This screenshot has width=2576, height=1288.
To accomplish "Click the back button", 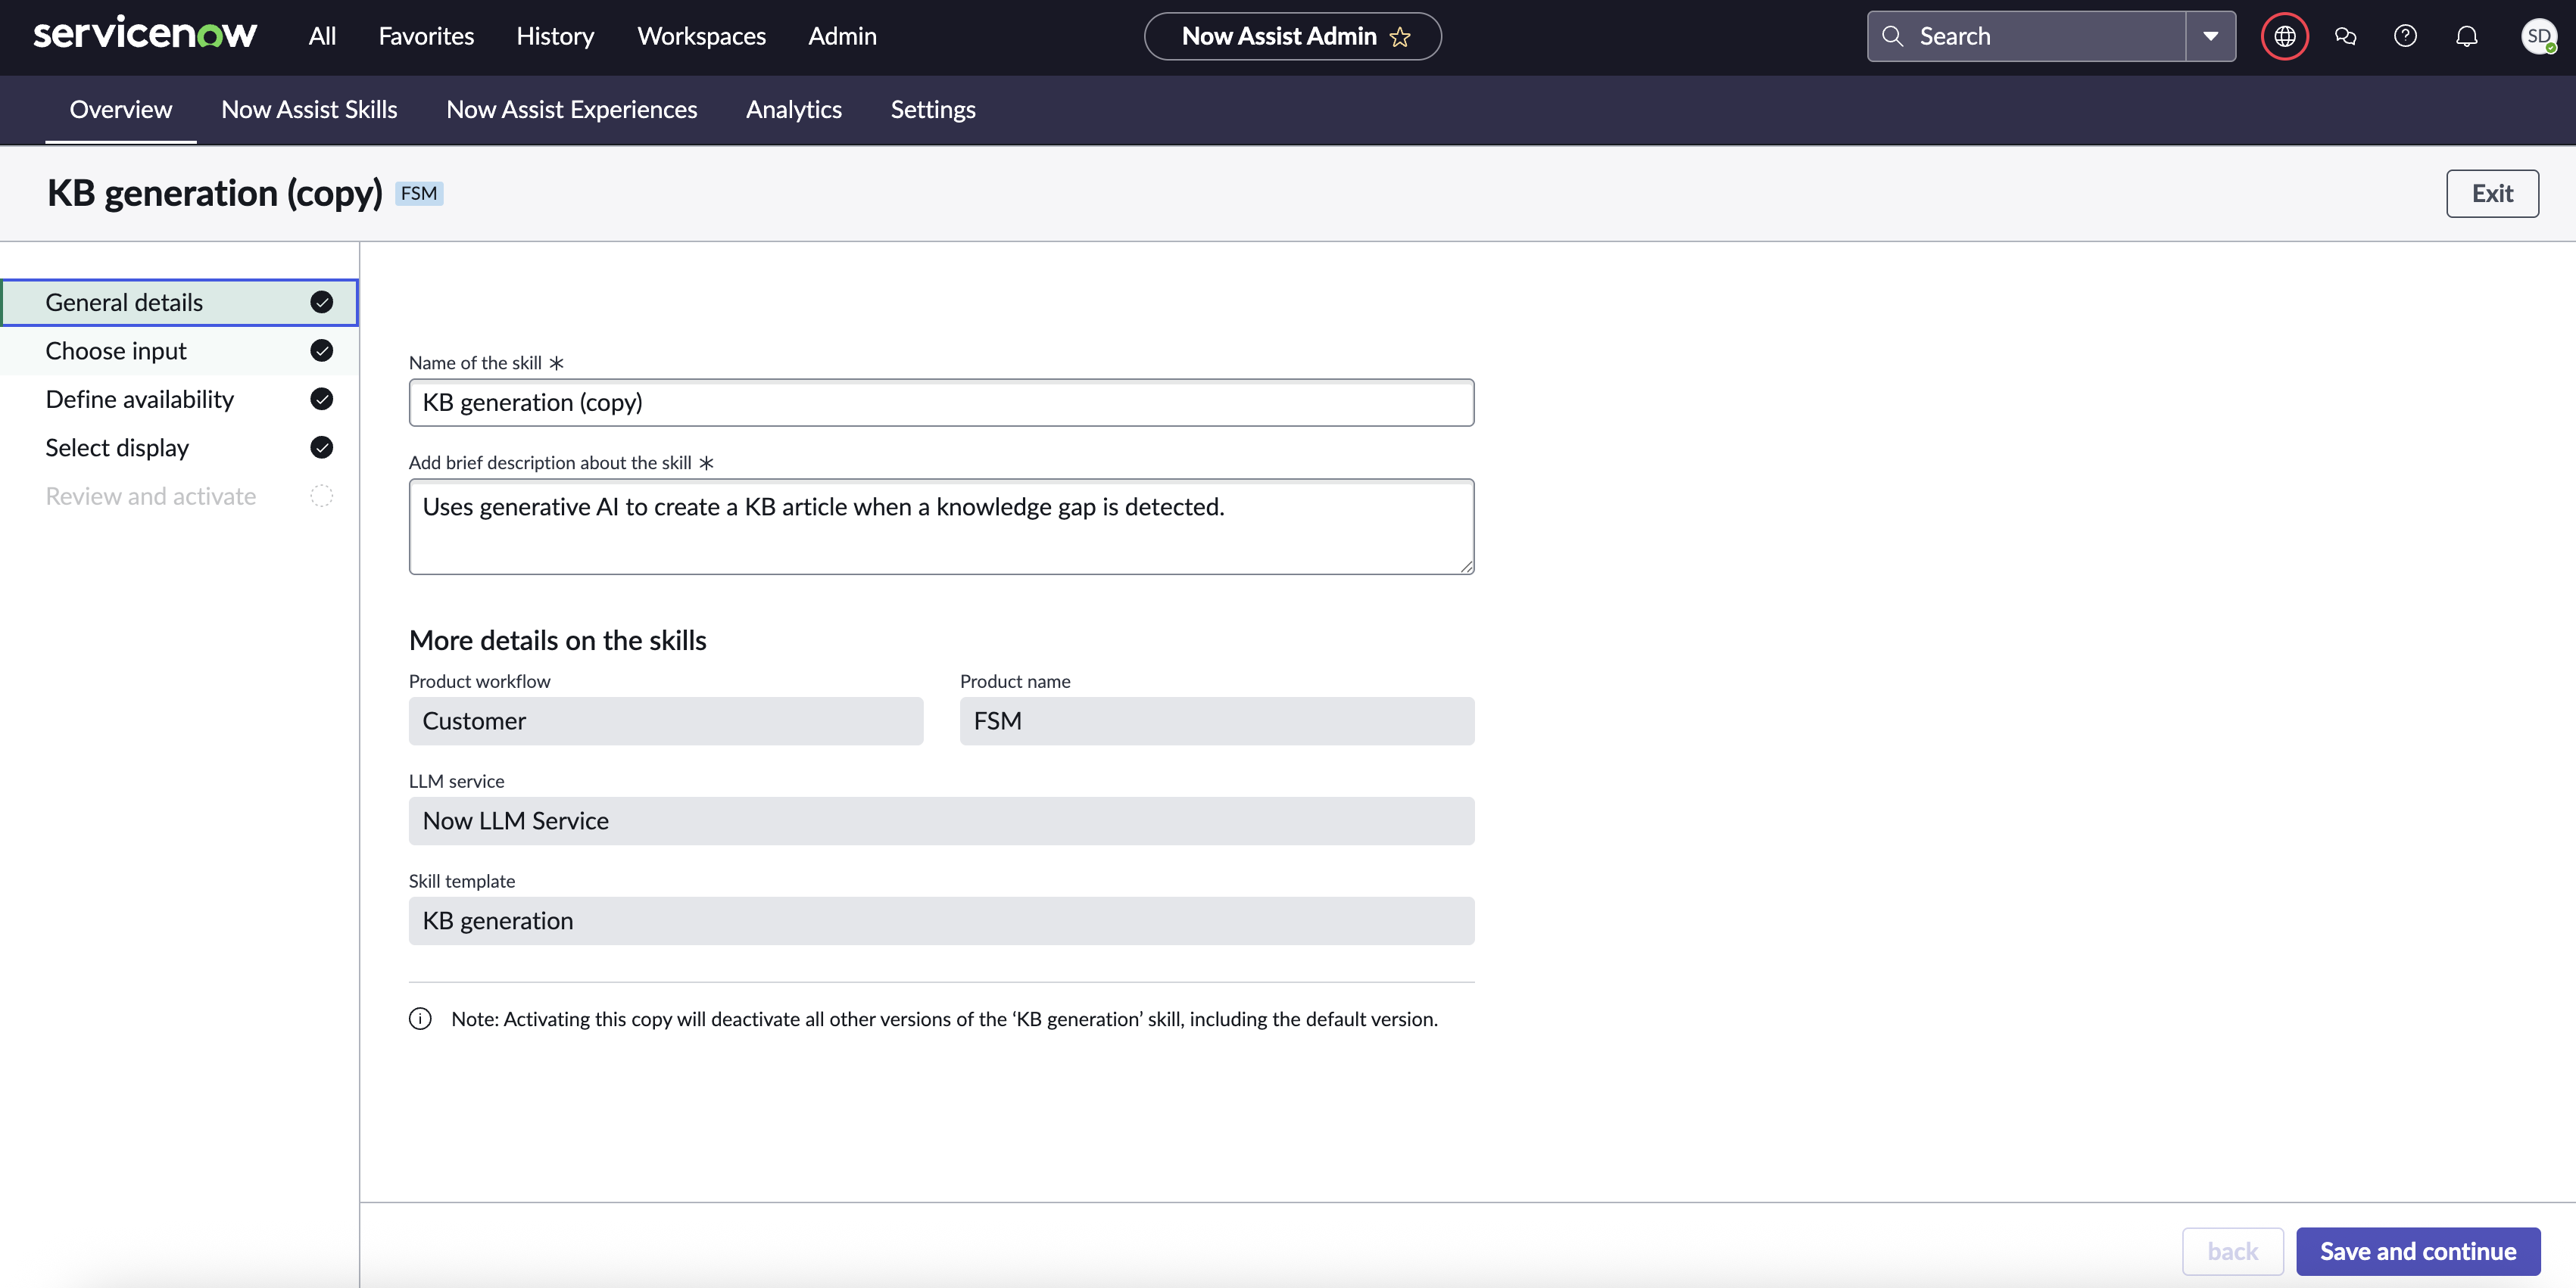I will pos(2232,1251).
